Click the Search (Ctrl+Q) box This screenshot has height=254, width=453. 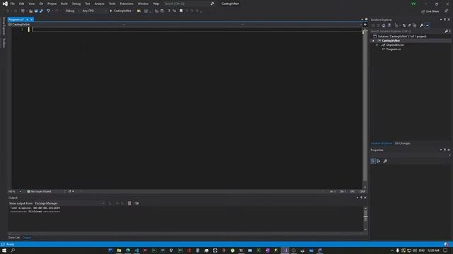tap(189, 4)
